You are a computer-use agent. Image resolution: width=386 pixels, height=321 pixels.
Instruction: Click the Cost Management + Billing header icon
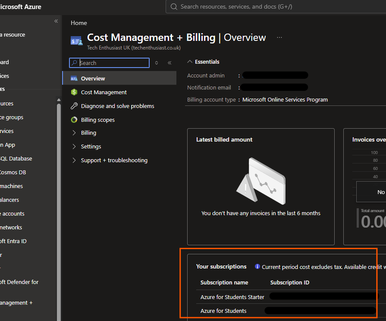77,41
